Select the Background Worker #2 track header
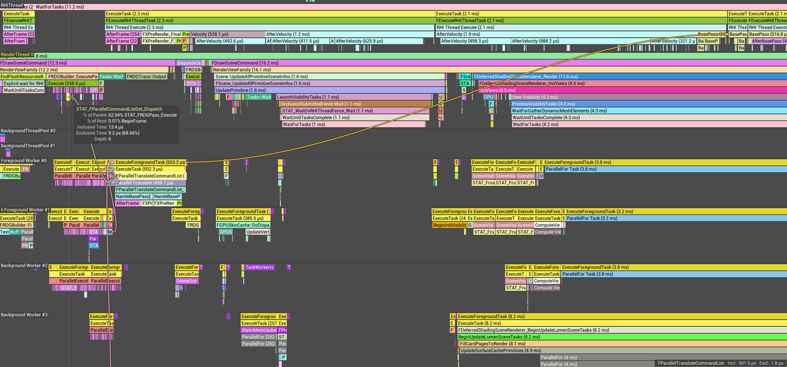The image size is (787, 367). [x=24, y=265]
